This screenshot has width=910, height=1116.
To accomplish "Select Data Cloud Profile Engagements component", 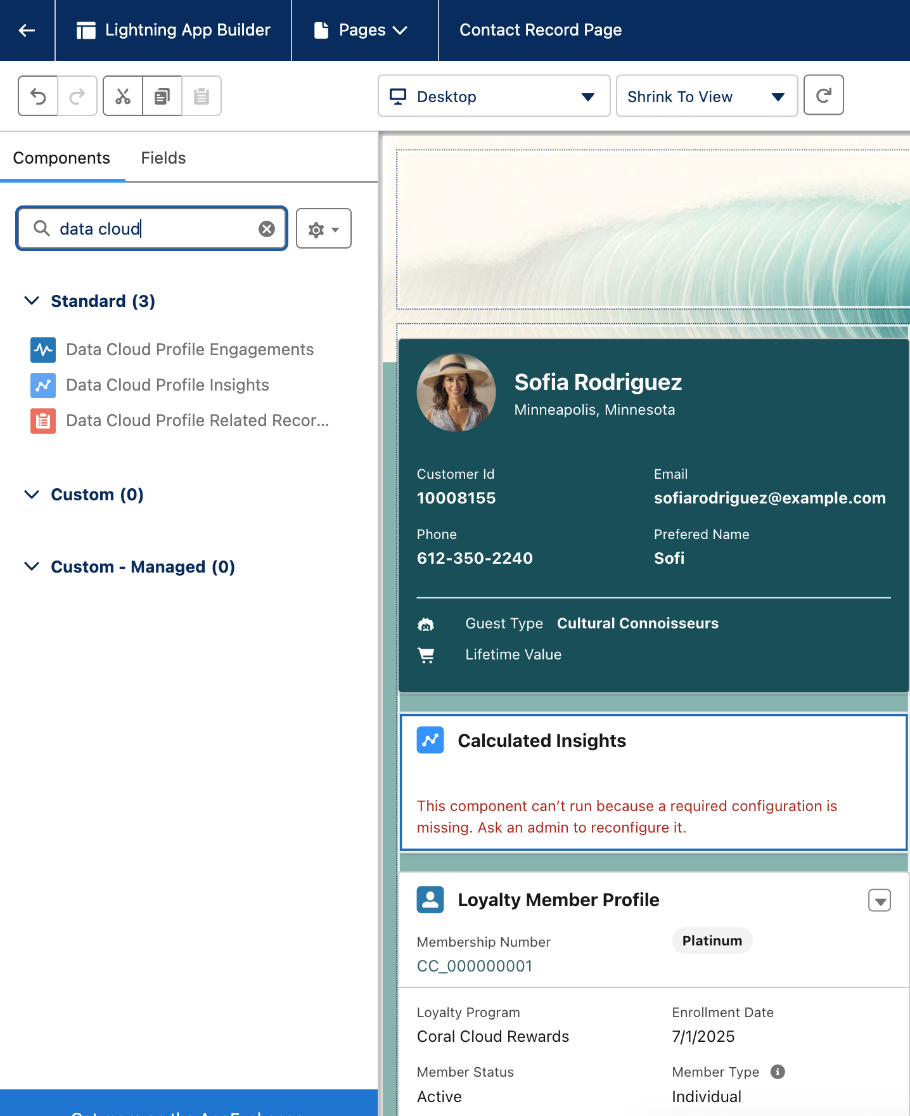I will point(189,349).
